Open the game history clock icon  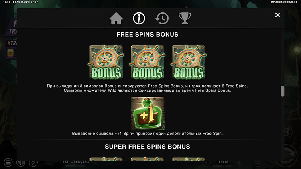tap(162, 18)
